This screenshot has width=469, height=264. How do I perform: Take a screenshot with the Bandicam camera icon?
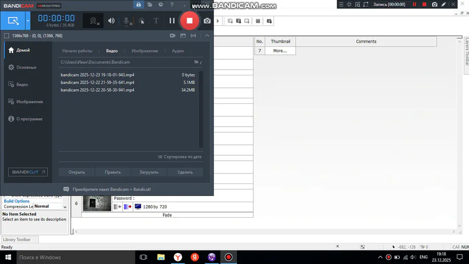click(x=207, y=21)
